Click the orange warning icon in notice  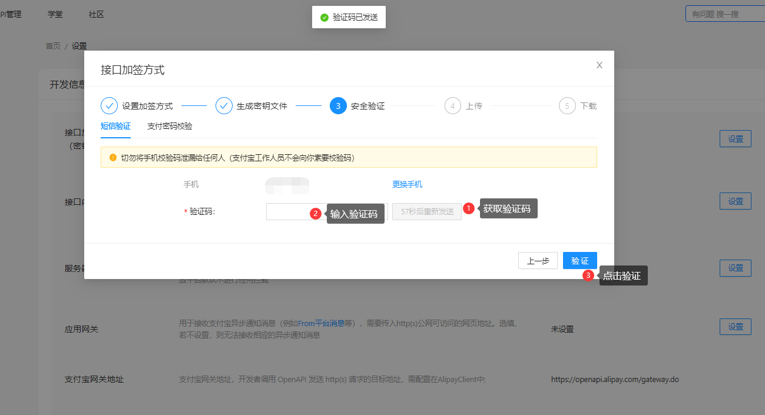(x=113, y=158)
